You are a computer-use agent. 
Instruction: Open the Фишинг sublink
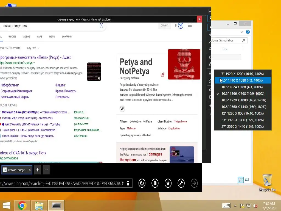(60, 85)
